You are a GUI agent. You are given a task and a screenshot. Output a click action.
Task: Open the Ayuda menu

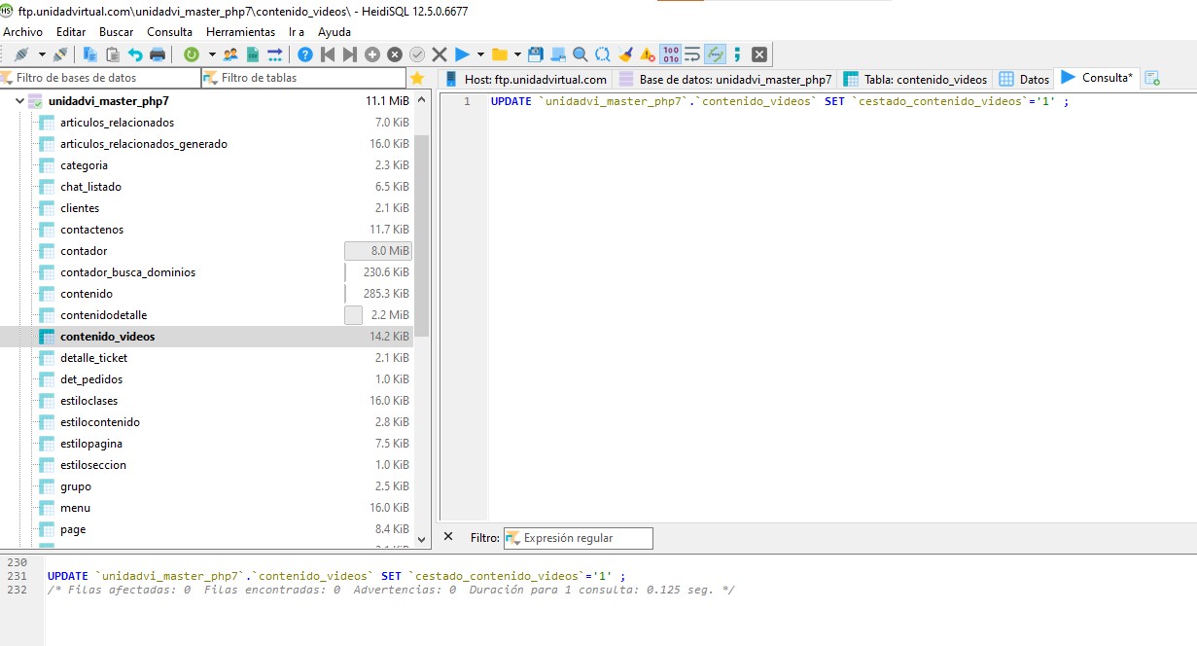[334, 32]
